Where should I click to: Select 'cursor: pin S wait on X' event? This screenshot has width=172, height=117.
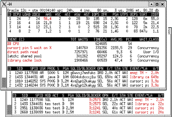(29, 48)
